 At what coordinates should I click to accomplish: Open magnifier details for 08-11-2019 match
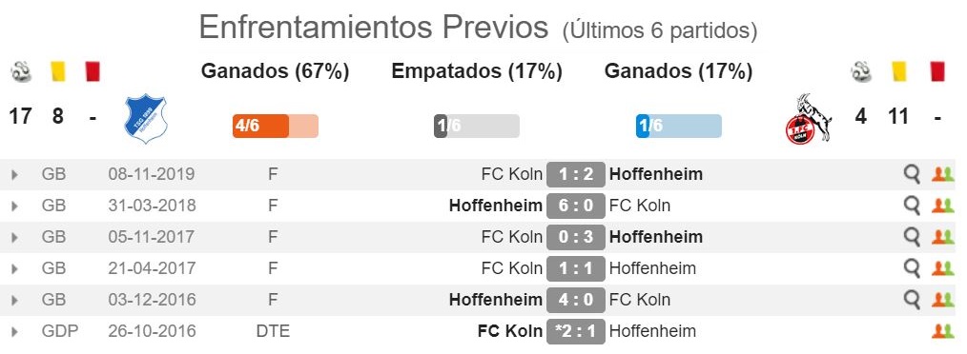coord(912,175)
